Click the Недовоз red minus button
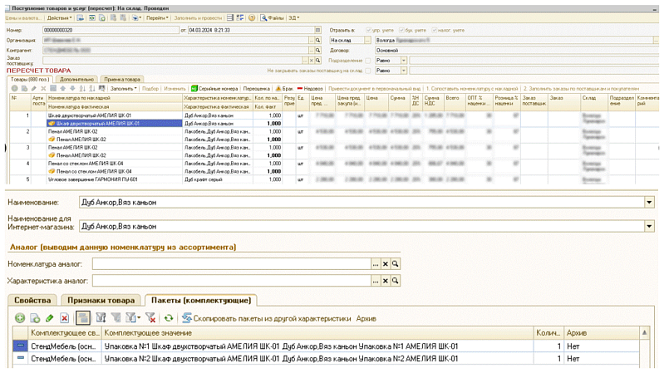664x373 pixels. click(x=310, y=89)
